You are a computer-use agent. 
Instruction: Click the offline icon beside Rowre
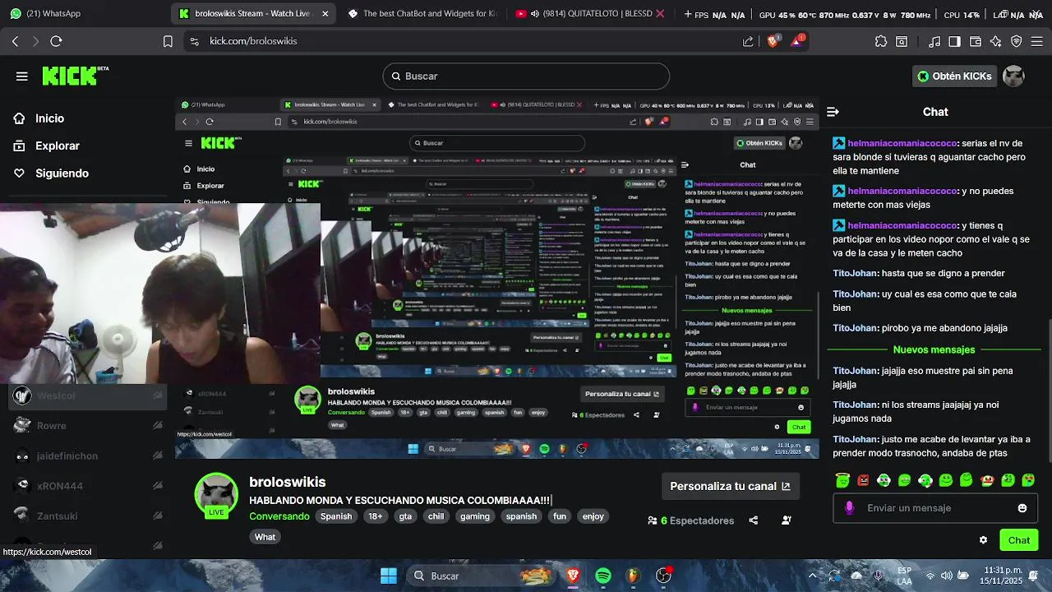tap(157, 426)
